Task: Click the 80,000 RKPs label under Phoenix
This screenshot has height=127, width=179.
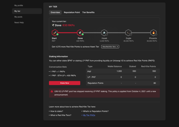Action: click(152, 41)
